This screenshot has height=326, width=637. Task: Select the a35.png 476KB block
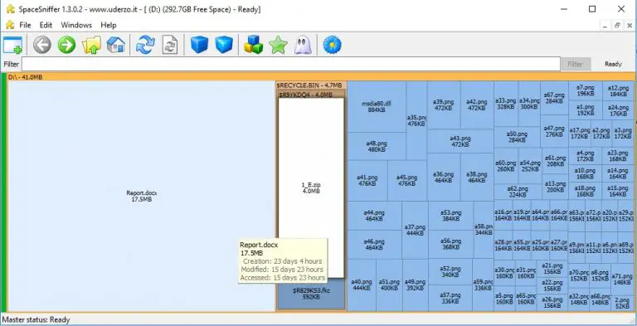(x=416, y=120)
